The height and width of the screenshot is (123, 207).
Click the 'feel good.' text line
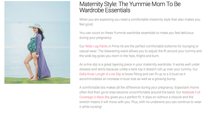(86, 25)
